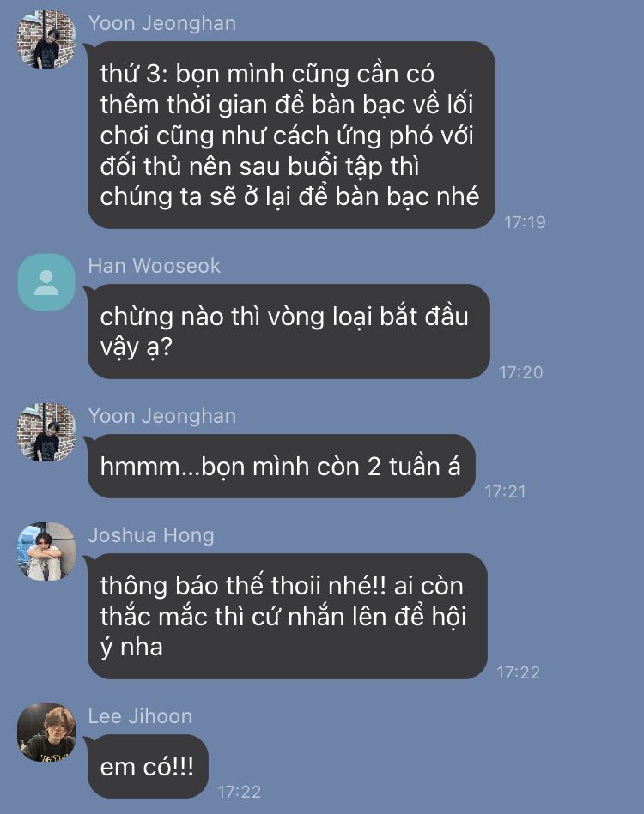Click the 17:22 timestamp beside "em có!!!"
Screen dimensions: 644x814
click(239, 792)
